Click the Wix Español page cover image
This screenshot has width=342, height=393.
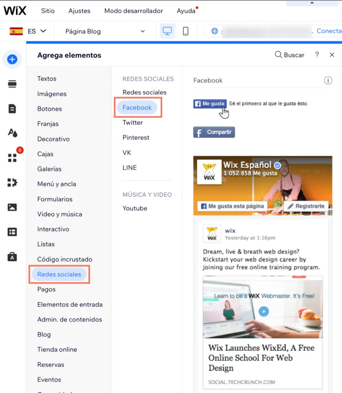(263, 186)
